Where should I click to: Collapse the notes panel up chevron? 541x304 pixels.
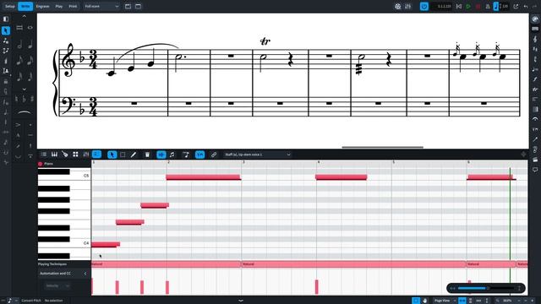(x=25, y=17)
